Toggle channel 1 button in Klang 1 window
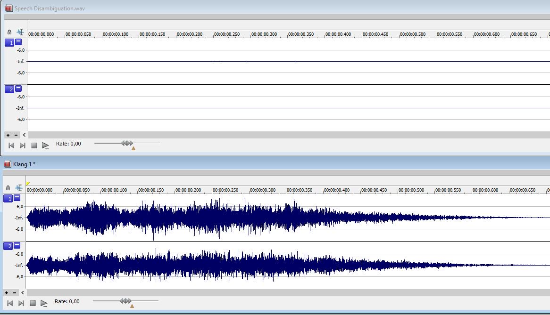Screen dimensions: 550x315 point(8,199)
